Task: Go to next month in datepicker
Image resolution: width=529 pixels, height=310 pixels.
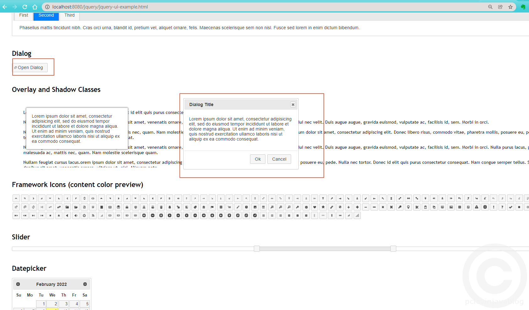Action: click(x=85, y=284)
